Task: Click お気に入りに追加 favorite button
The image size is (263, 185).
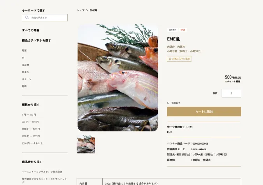Action: pos(179,59)
